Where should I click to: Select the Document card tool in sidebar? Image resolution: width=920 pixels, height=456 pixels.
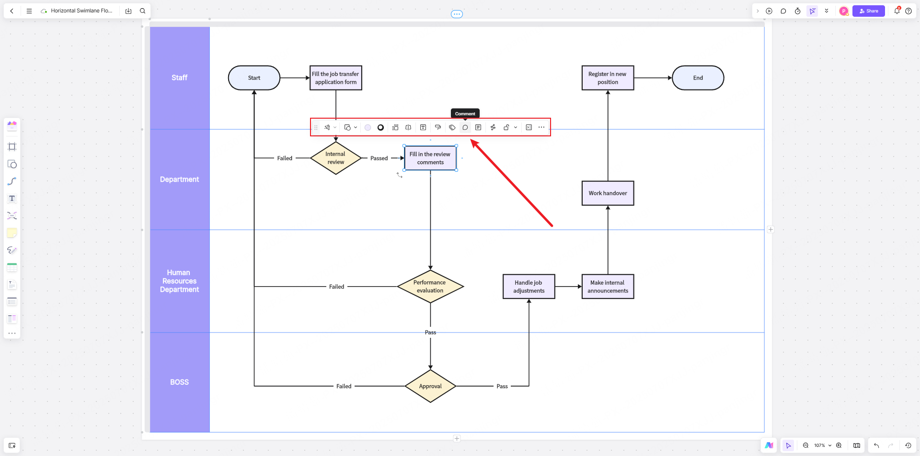click(12, 285)
